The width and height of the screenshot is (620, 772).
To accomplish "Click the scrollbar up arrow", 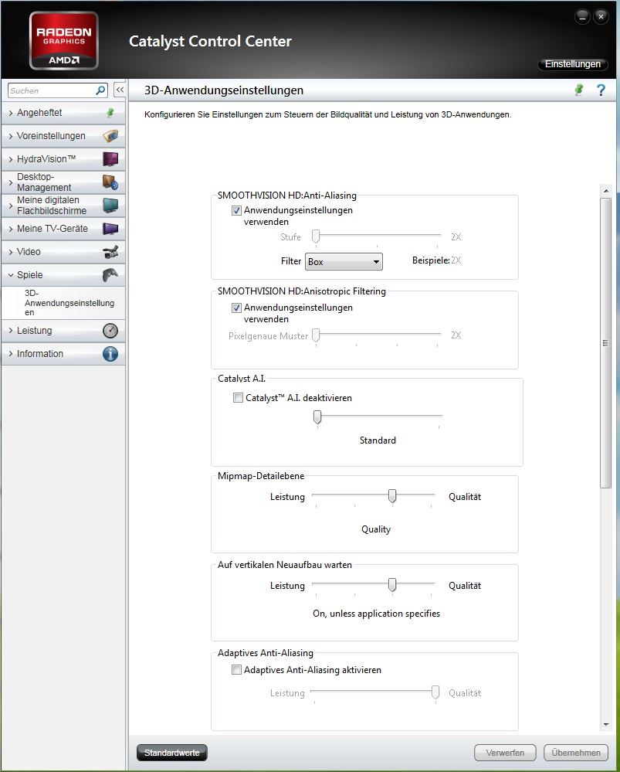I will pyautogui.click(x=606, y=191).
